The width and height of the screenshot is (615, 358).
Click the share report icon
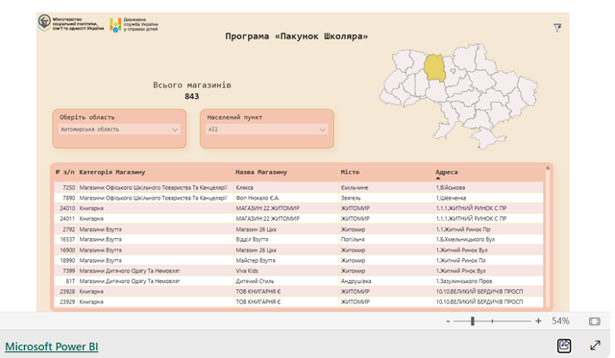[x=564, y=346]
